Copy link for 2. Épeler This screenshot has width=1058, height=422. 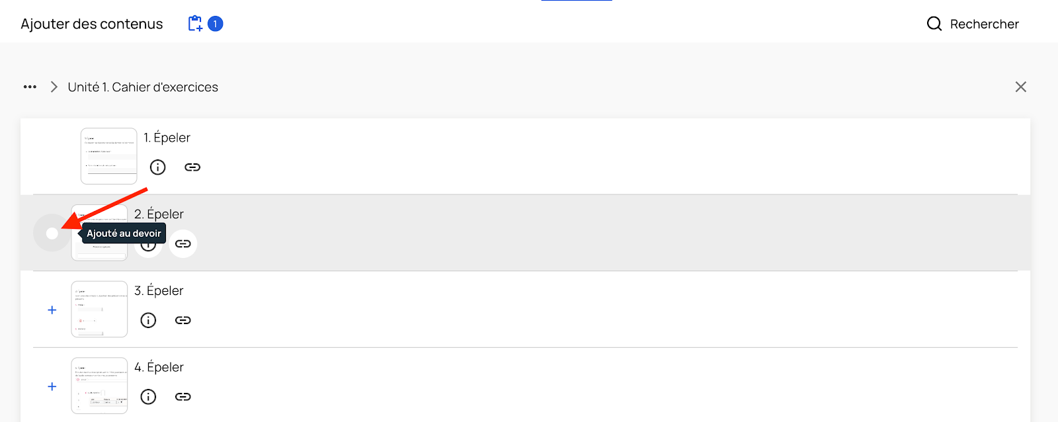click(x=183, y=244)
